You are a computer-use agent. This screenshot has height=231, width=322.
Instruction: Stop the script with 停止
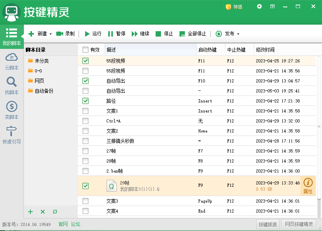164,33
